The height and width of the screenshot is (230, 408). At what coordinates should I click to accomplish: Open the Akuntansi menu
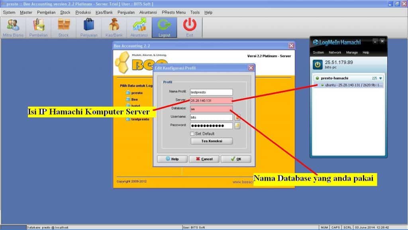coord(148,12)
